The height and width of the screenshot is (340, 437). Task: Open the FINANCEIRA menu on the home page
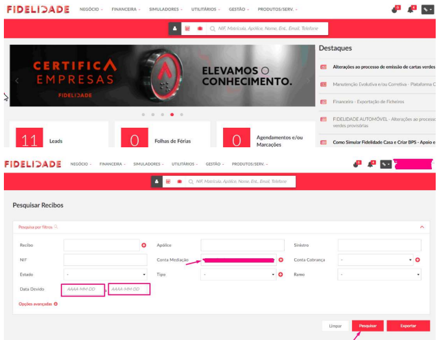(x=126, y=10)
